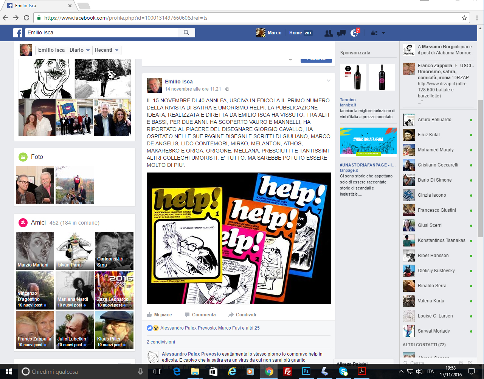Open chat with Mohamed Magdy
Screen dimensions: 484x379
[437, 150]
